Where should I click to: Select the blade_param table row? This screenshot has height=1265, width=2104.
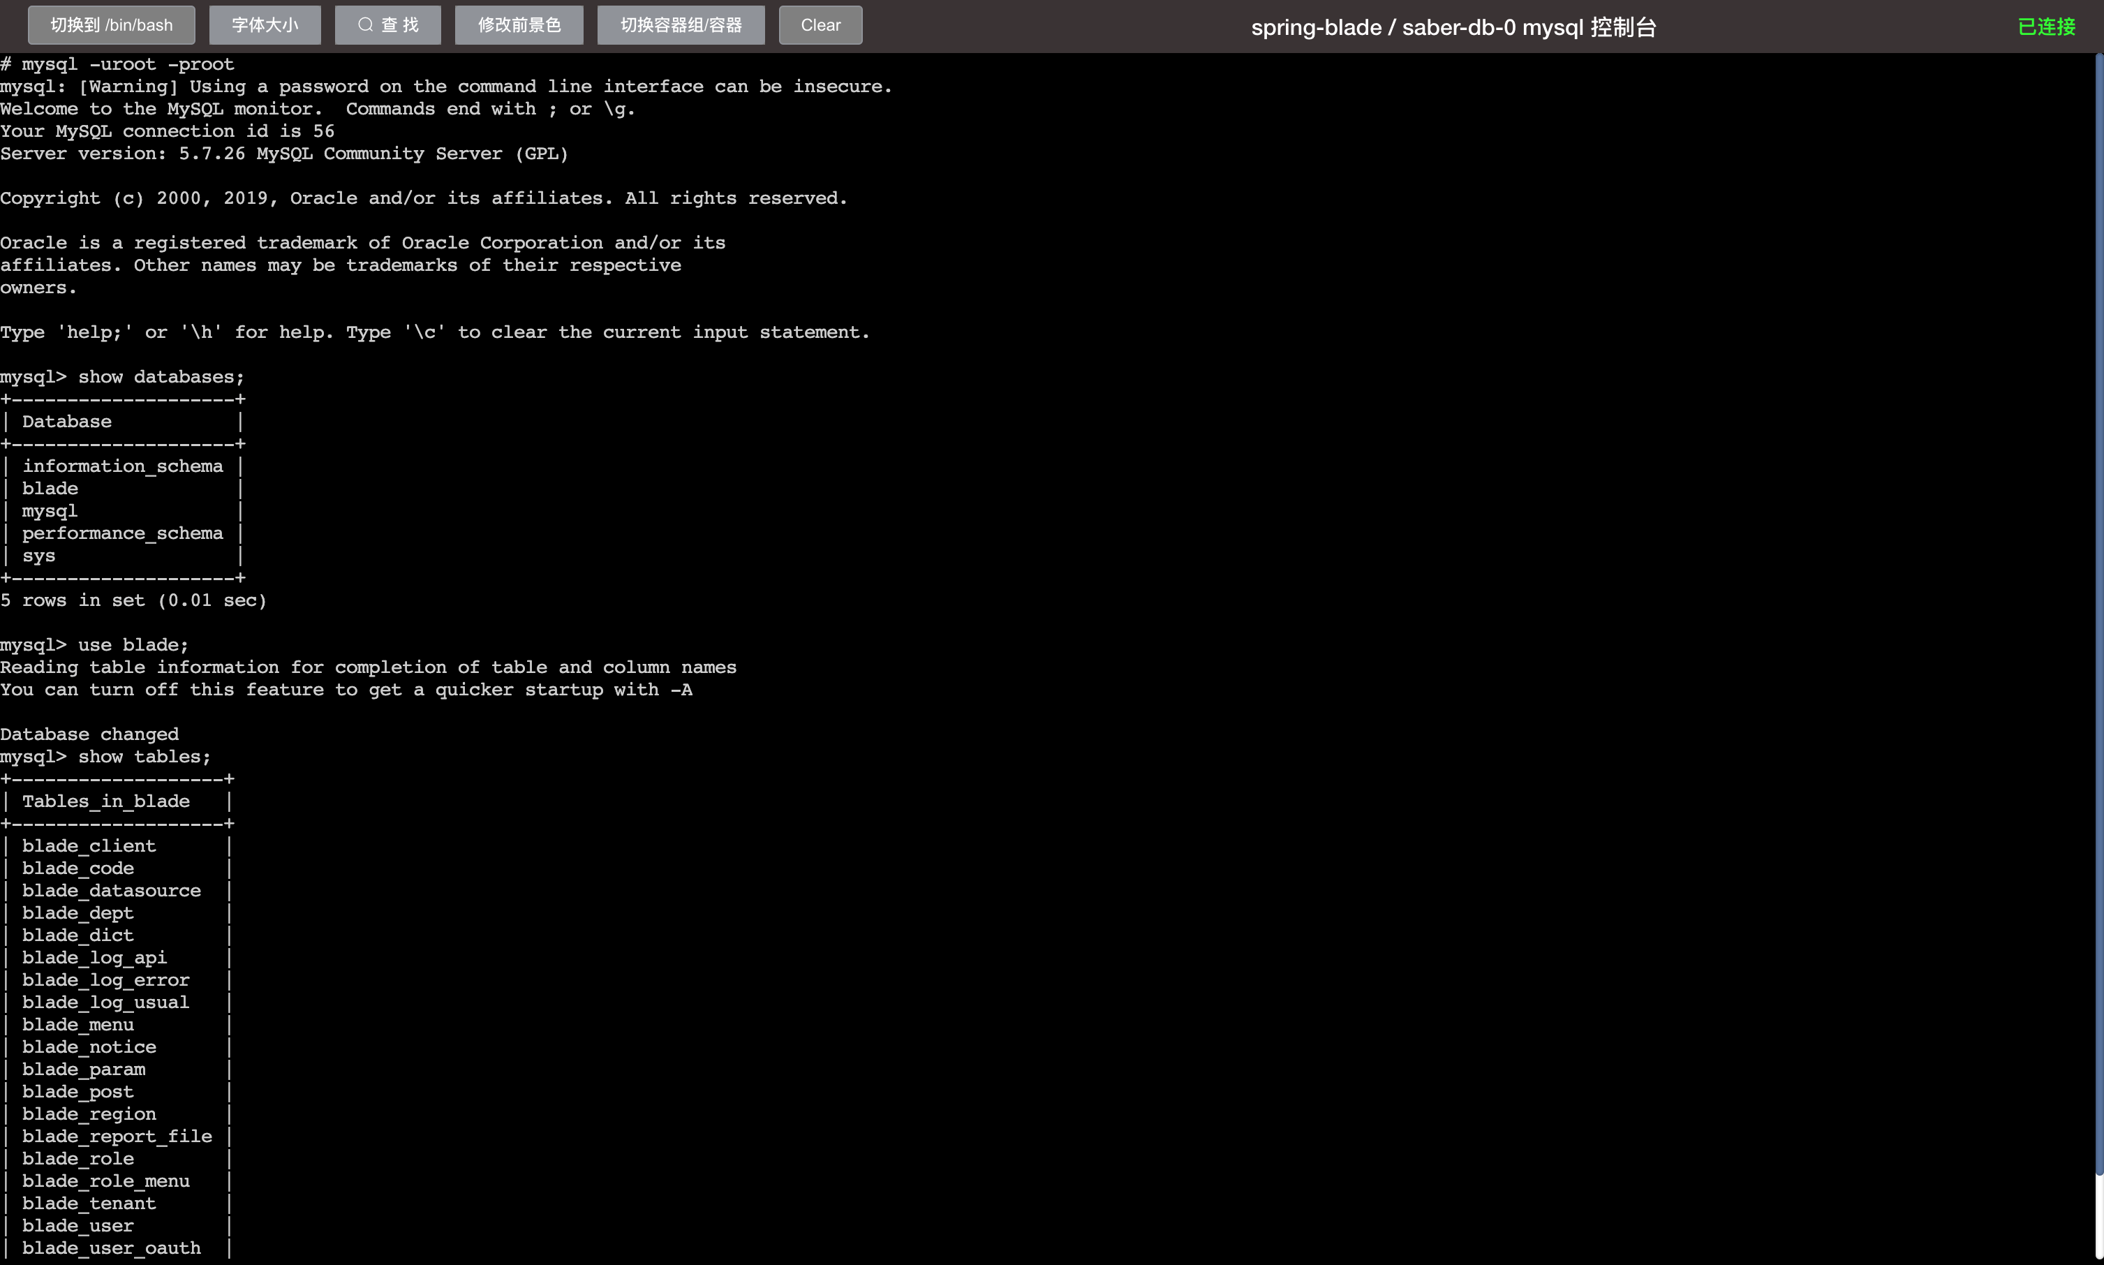[x=117, y=1069]
